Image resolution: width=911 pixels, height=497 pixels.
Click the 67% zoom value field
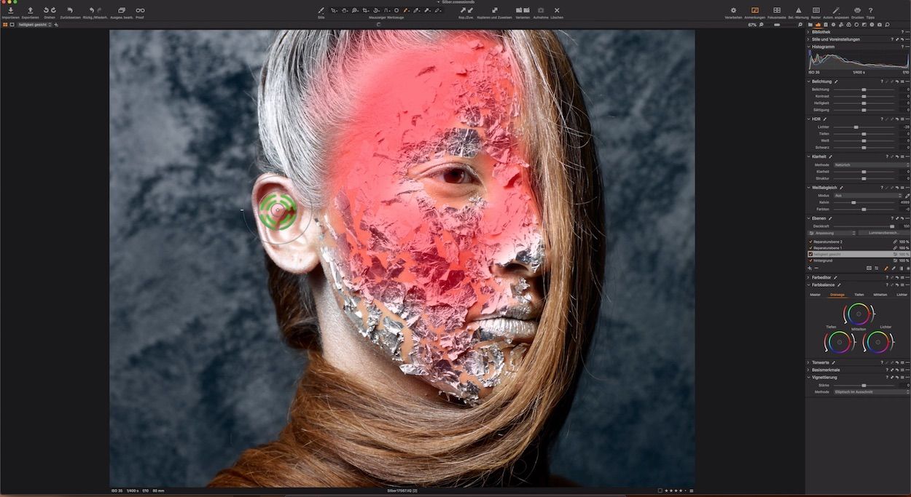coord(752,25)
